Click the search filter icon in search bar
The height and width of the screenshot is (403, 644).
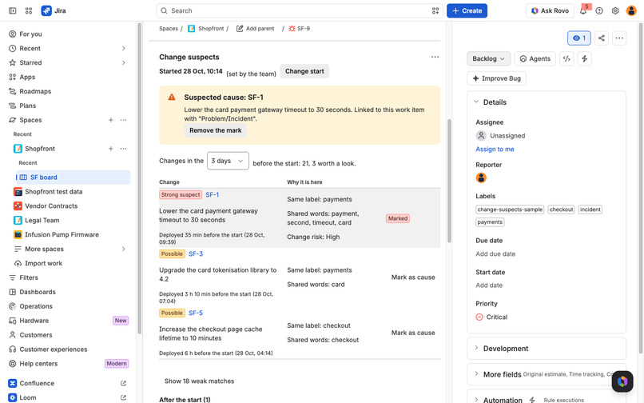pyautogui.click(x=435, y=10)
